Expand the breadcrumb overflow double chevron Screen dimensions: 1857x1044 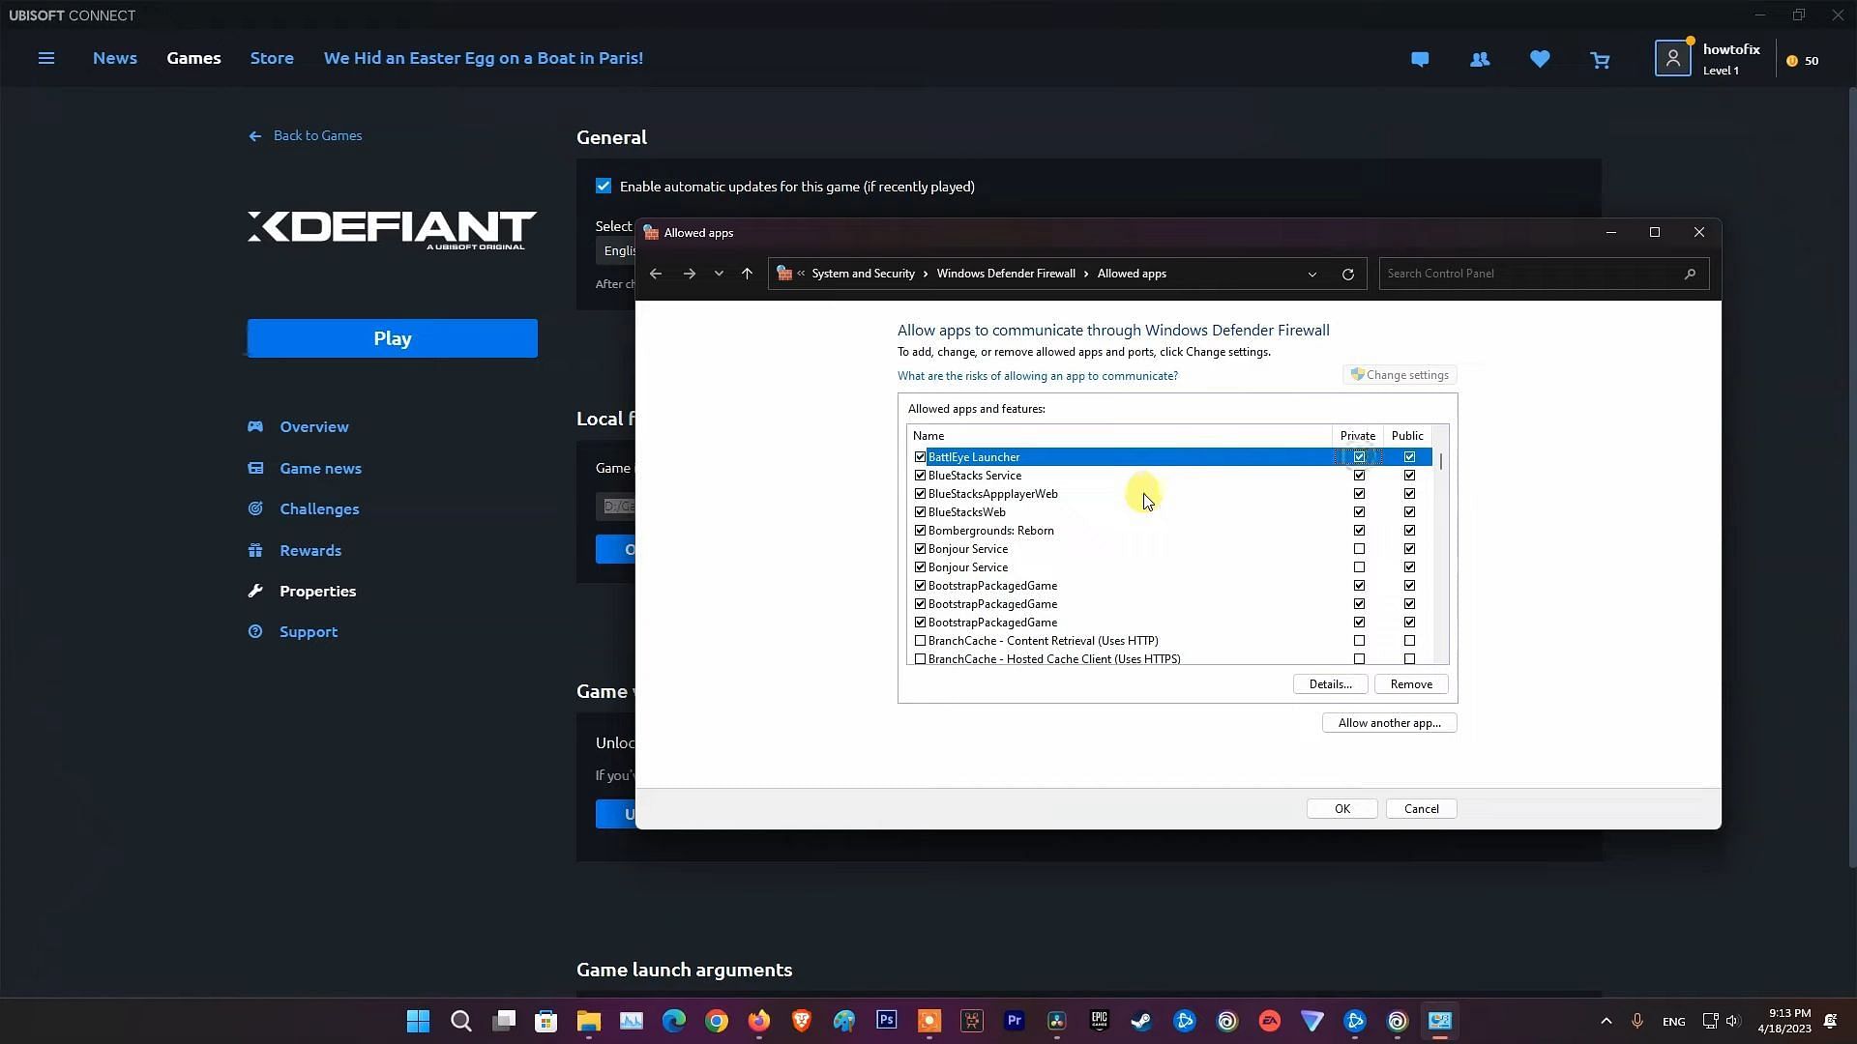coord(801,274)
